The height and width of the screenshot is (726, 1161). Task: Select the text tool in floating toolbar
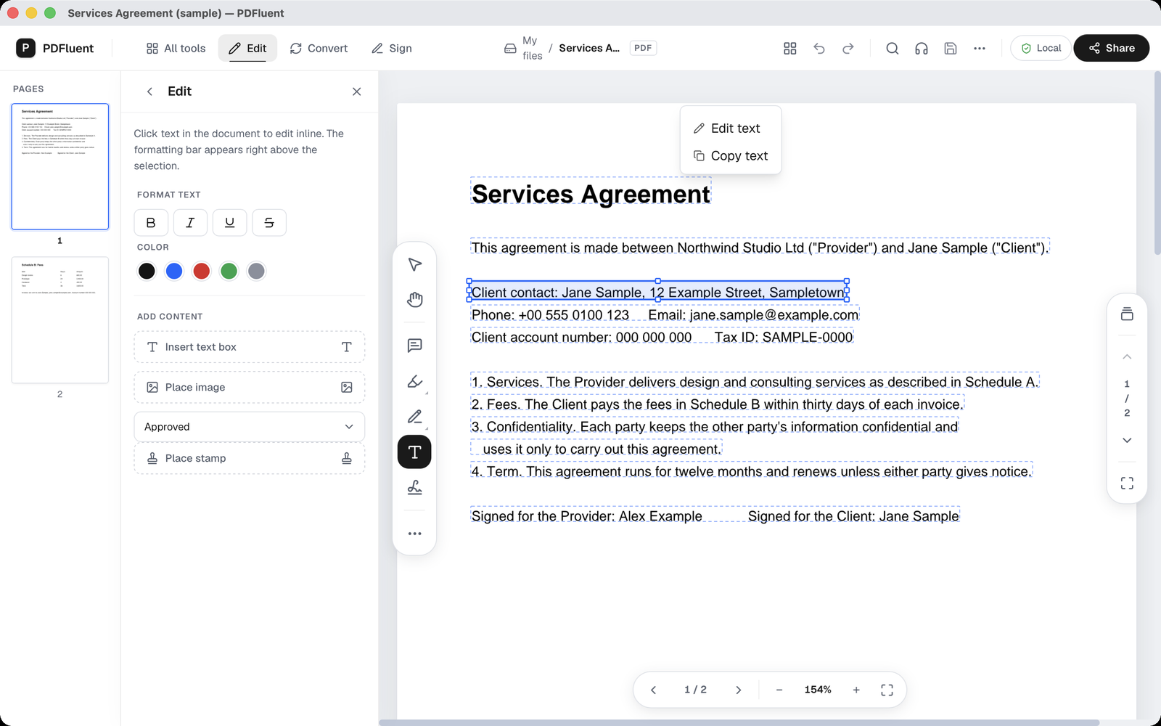click(x=414, y=452)
